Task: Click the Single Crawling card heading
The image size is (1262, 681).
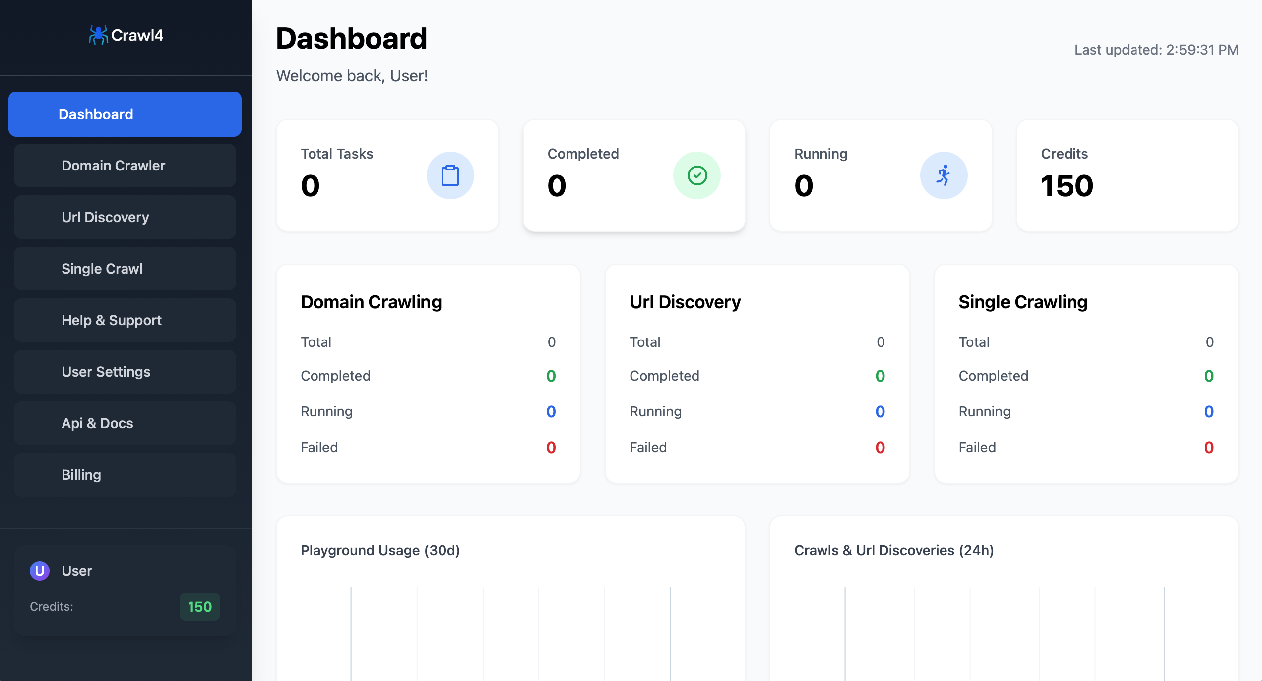Action: coord(1023,302)
